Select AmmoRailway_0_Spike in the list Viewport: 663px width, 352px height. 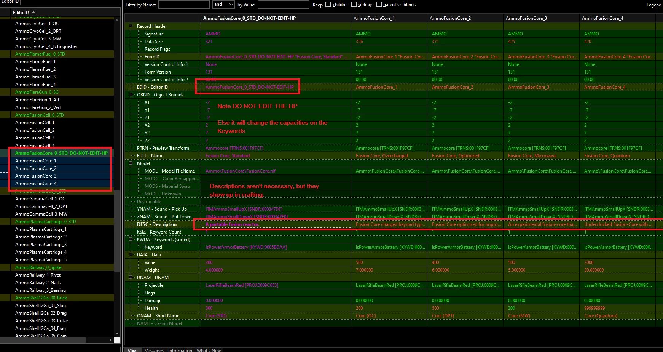coord(38,267)
